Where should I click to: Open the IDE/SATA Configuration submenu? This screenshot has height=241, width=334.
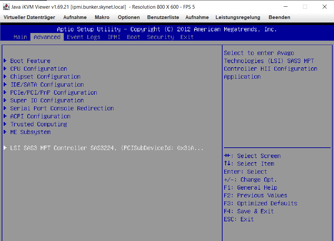pos(47,84)
